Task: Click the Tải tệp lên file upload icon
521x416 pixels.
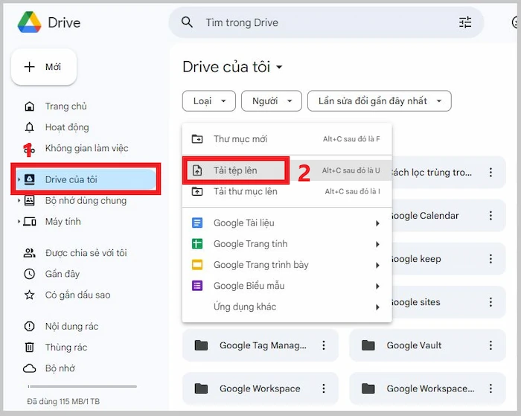Action: [x=197, y=170]
